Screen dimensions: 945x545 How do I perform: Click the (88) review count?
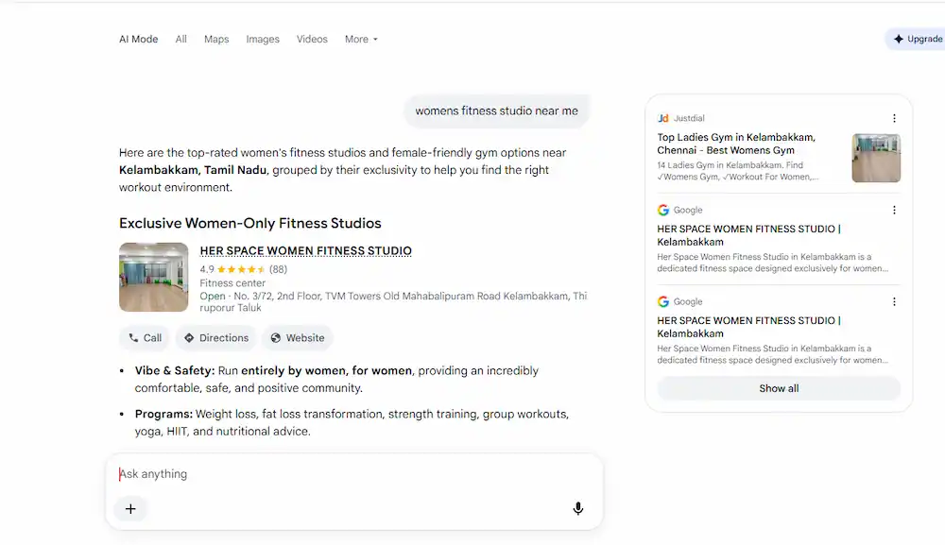[x=278, y=269]
